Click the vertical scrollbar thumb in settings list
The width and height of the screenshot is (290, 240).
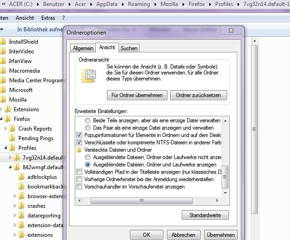tap(225, 177)
